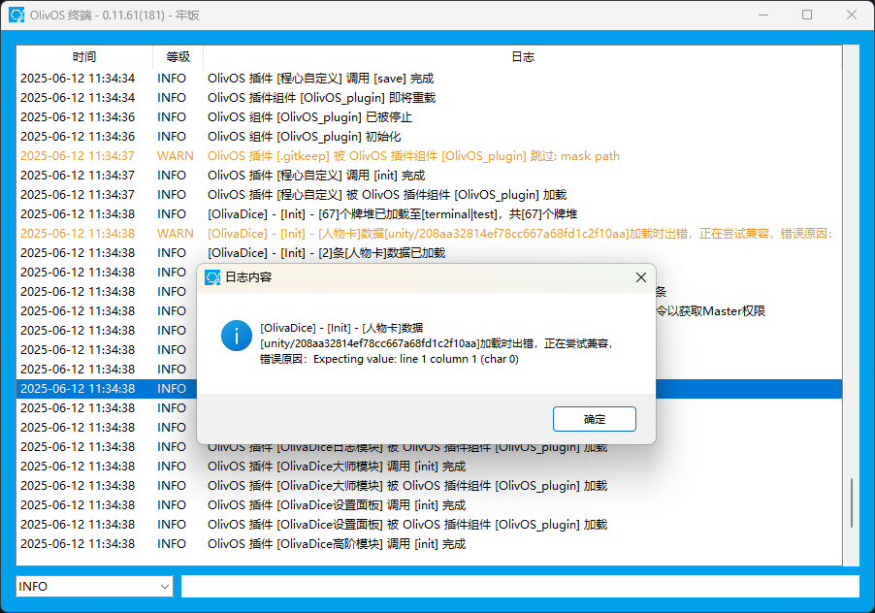Focus the command input field at bottom
The height and width of the screenshot is (613, 875).
pos(519,587)
